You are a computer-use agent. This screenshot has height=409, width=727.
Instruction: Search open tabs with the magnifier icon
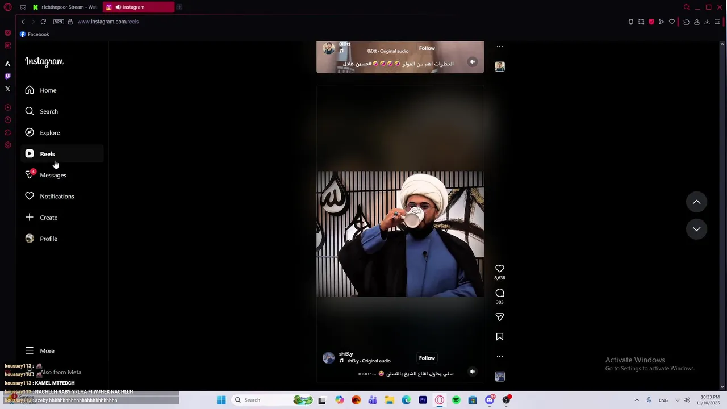(x=687, y=7)
